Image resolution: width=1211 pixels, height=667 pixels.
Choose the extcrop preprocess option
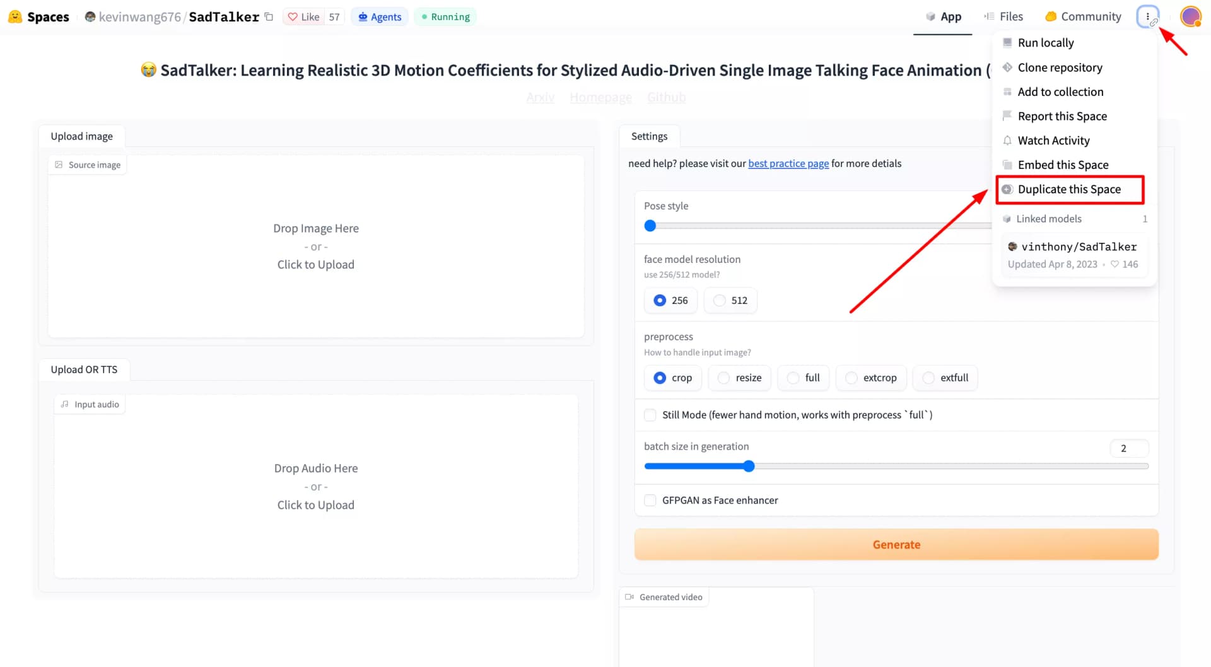[871, 378]
